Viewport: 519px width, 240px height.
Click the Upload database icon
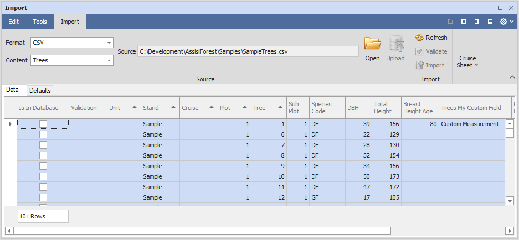coord(395,49)
